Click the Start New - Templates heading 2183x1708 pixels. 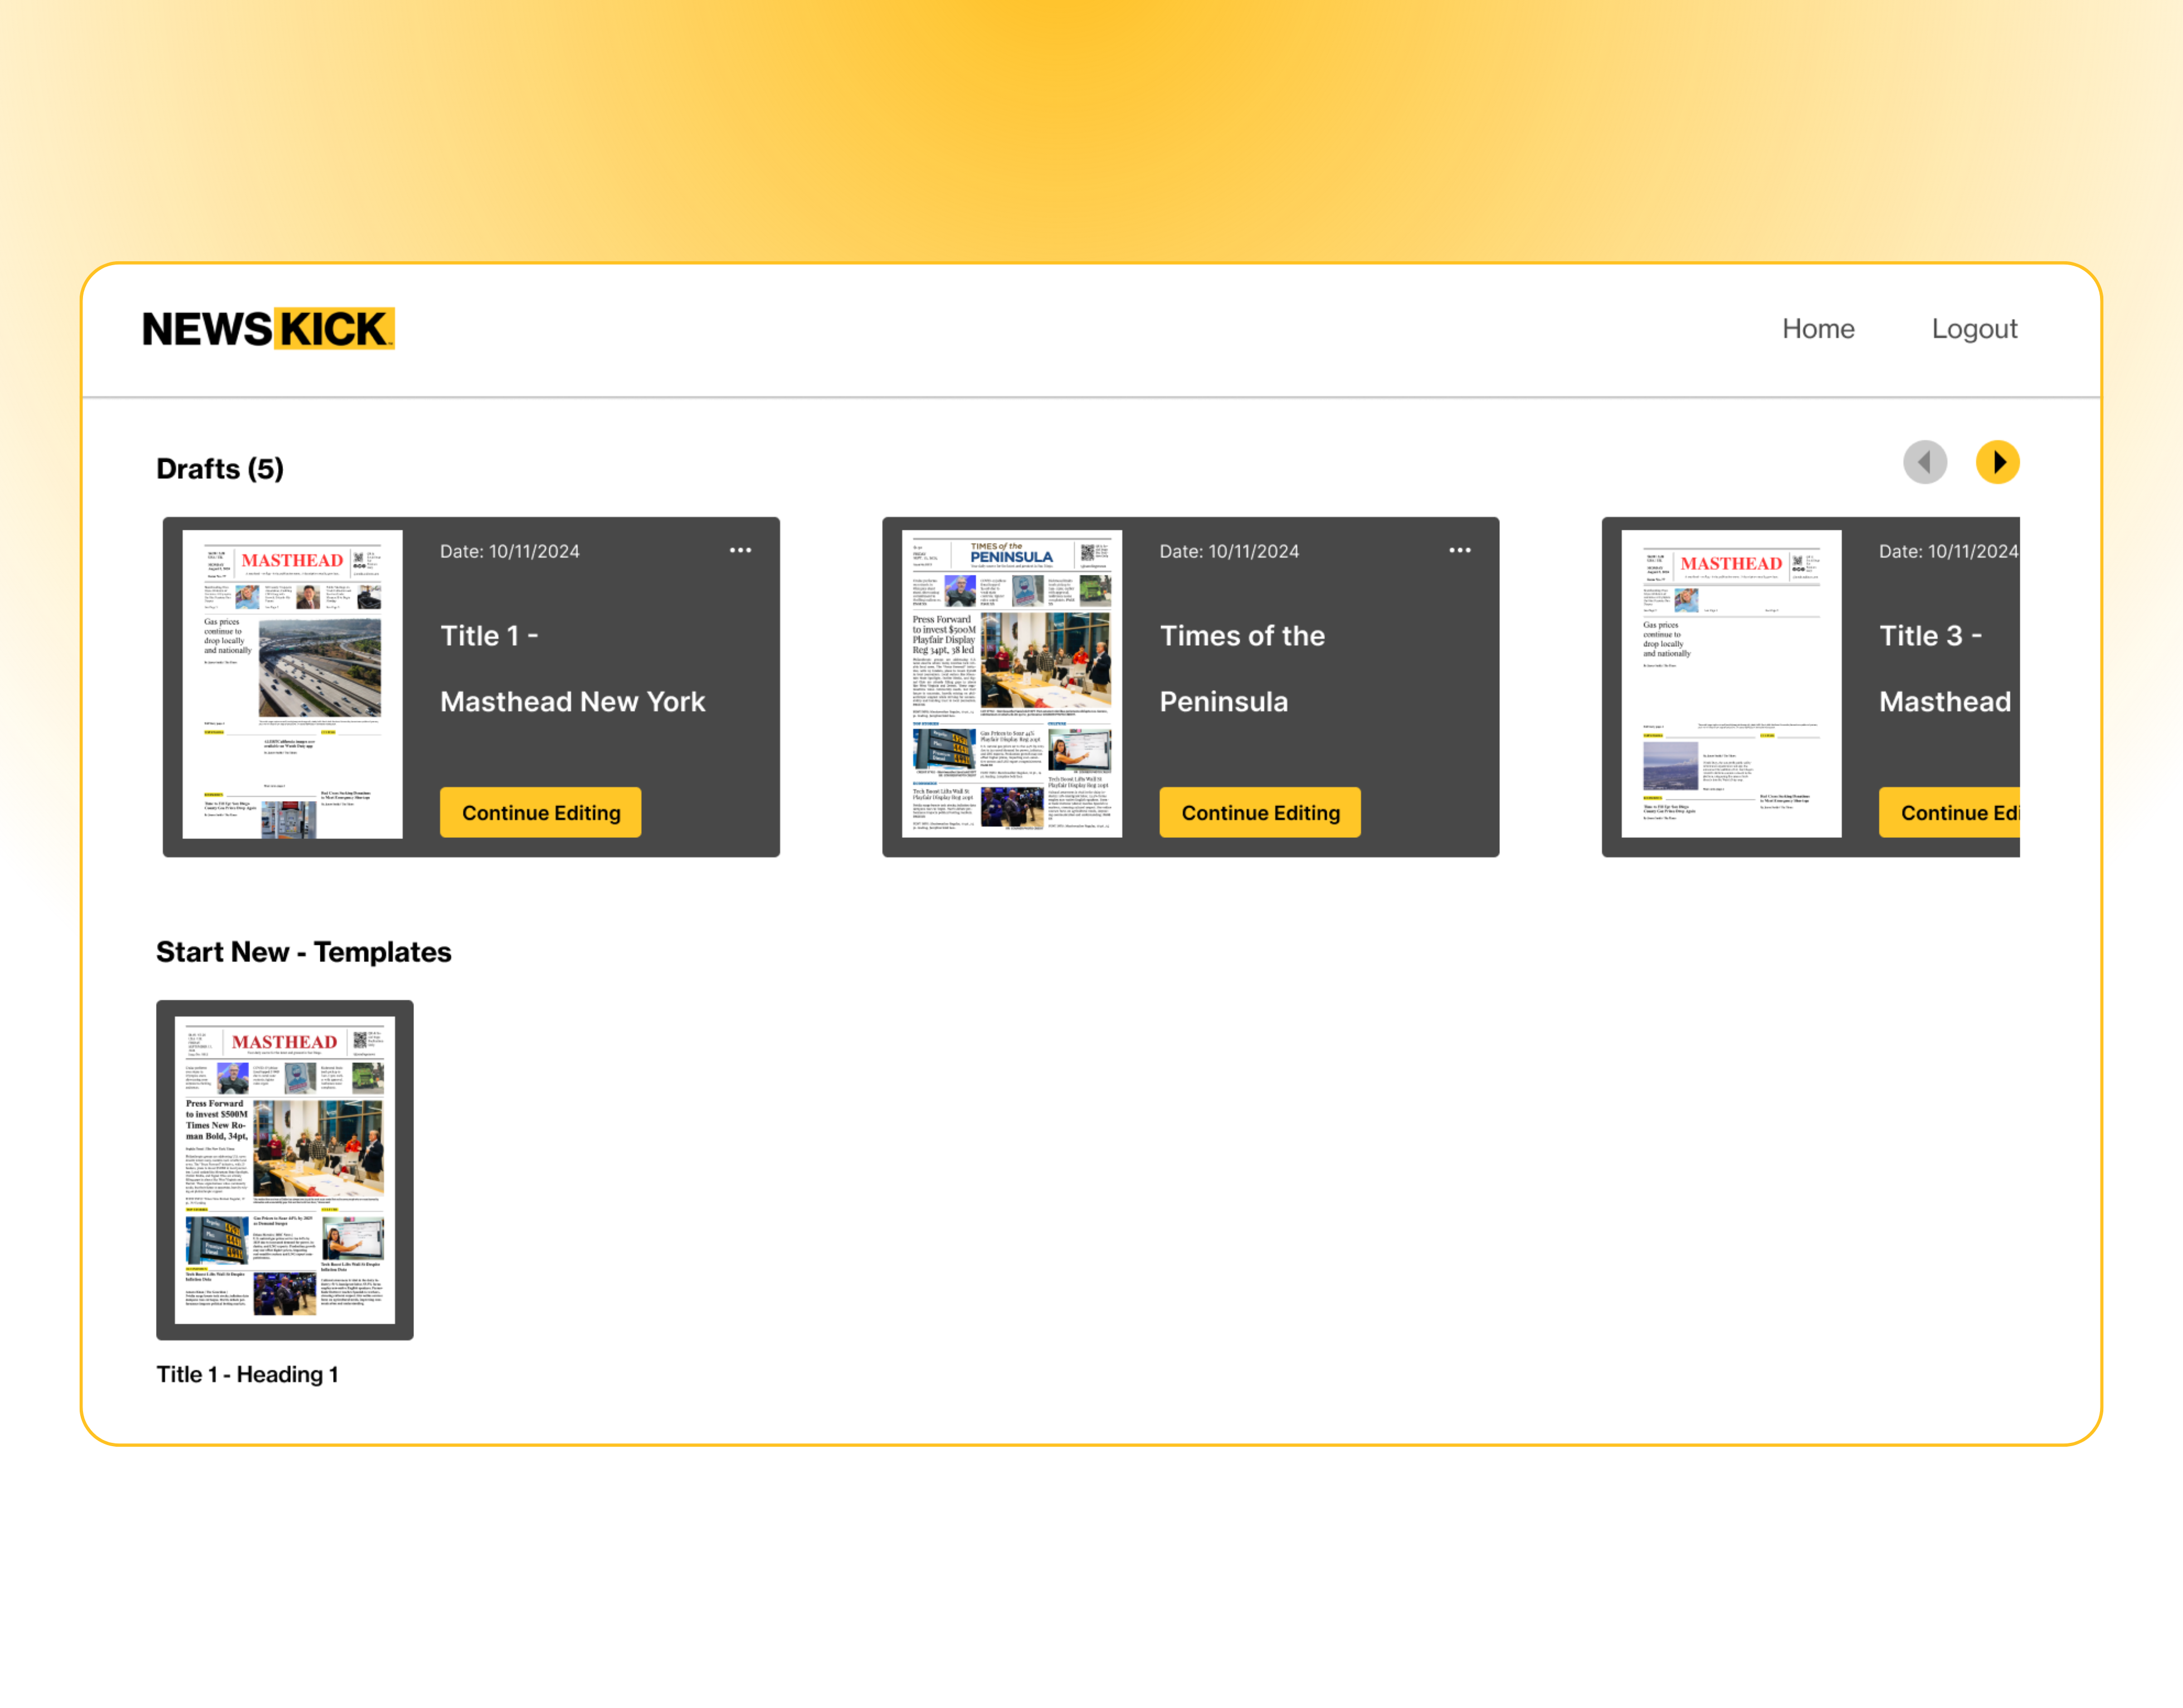303,951
